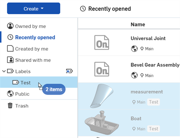Open the Trash folder
This screenshot has width=180, height=138.
[x=18, y=106]
